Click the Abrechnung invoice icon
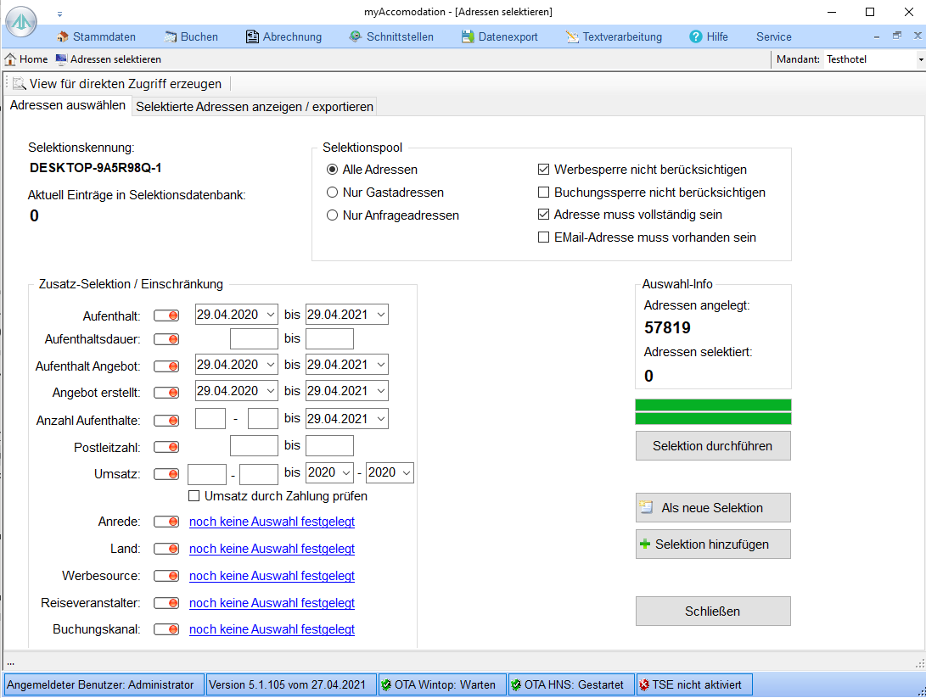Screen dimensions: 926x698 pyautogui.click(x=252, y=36)
